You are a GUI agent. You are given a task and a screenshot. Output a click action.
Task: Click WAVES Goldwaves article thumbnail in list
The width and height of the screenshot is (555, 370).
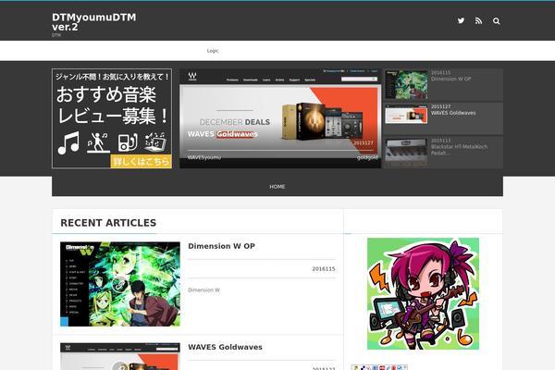pos(120,356)
